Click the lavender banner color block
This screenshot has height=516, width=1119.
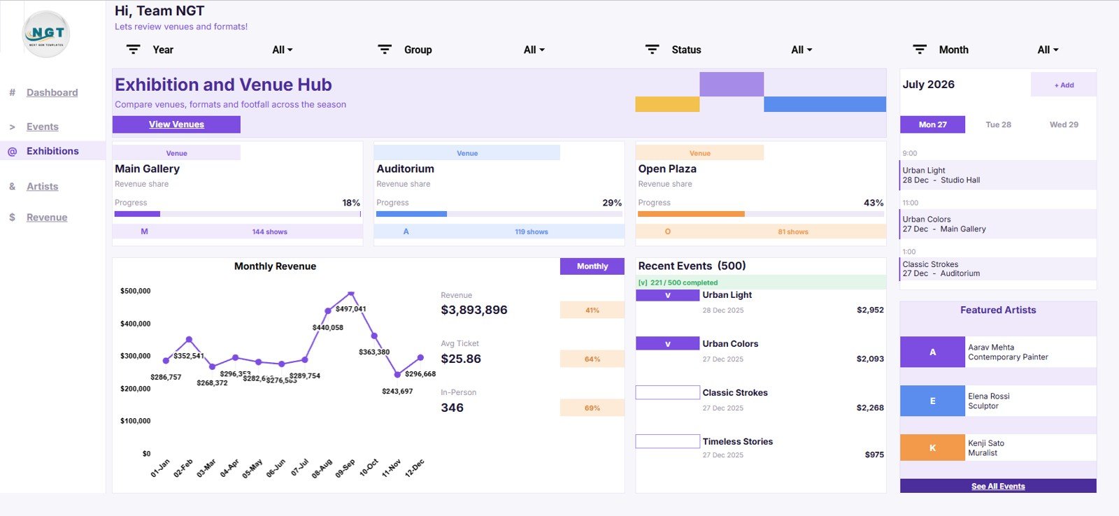click(732, 84)
